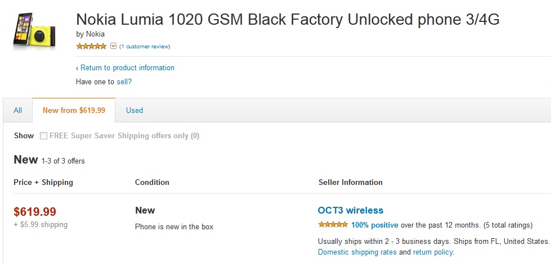Viewport: 551px width, 263px height.
Task: Click the $619.99 offer price
Action: [35, 212]
